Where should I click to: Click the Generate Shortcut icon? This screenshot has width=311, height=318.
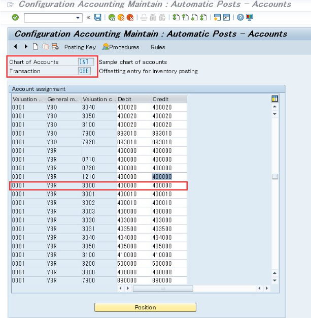[x=226, y=17]
